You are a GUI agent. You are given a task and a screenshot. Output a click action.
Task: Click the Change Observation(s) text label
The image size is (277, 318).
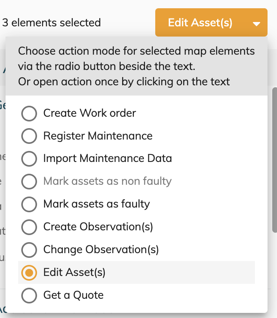[101, 250]
